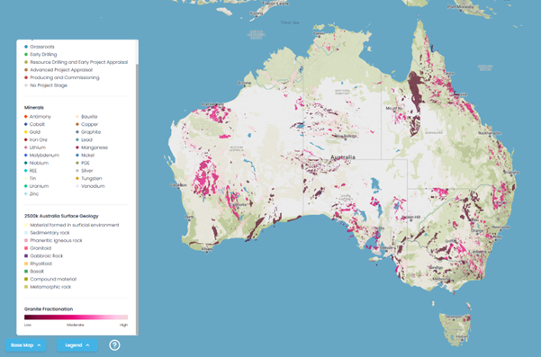Click the Antimony mineral icon
This screenshot has width=541, height=357.
pos(26,117)
